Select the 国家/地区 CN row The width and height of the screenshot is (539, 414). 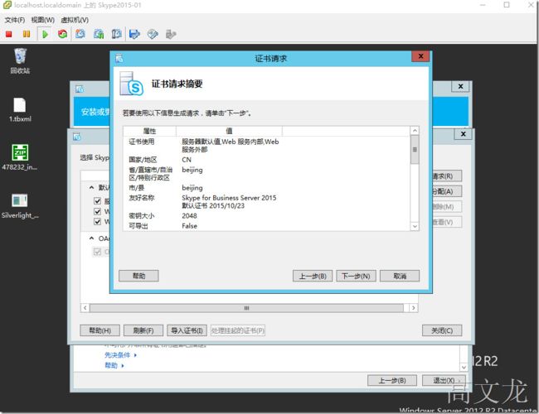tap(267, 160)
